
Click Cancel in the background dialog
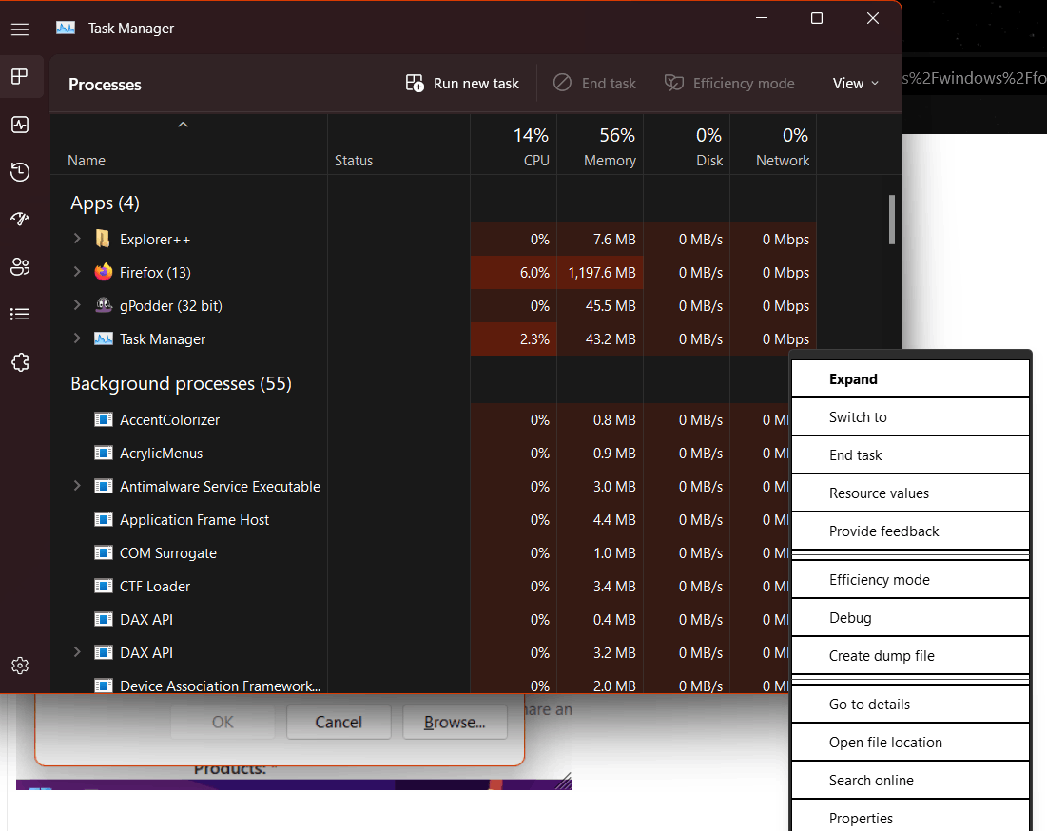[x=339, y=723]
